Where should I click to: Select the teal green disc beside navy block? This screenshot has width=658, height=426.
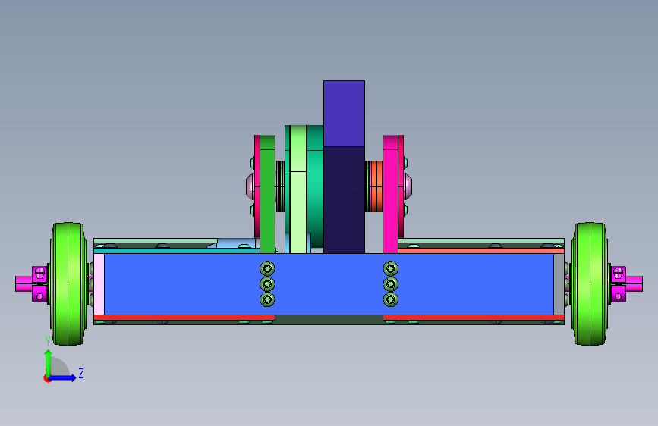pos(315,186)
